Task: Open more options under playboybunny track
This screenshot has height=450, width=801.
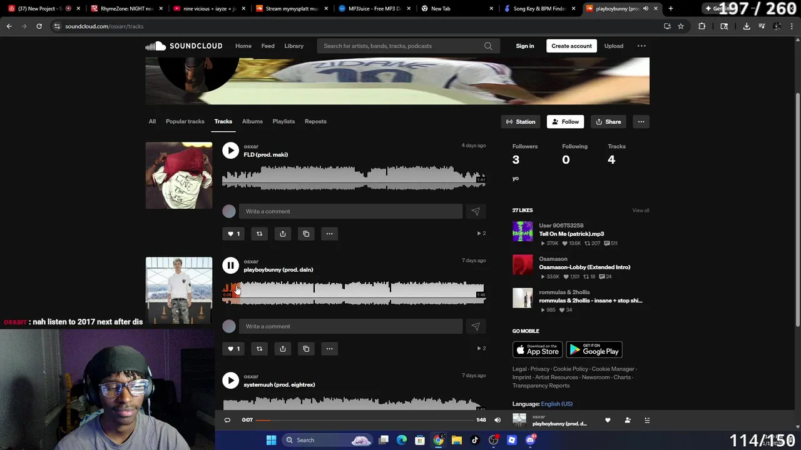Action: [329, 349]
